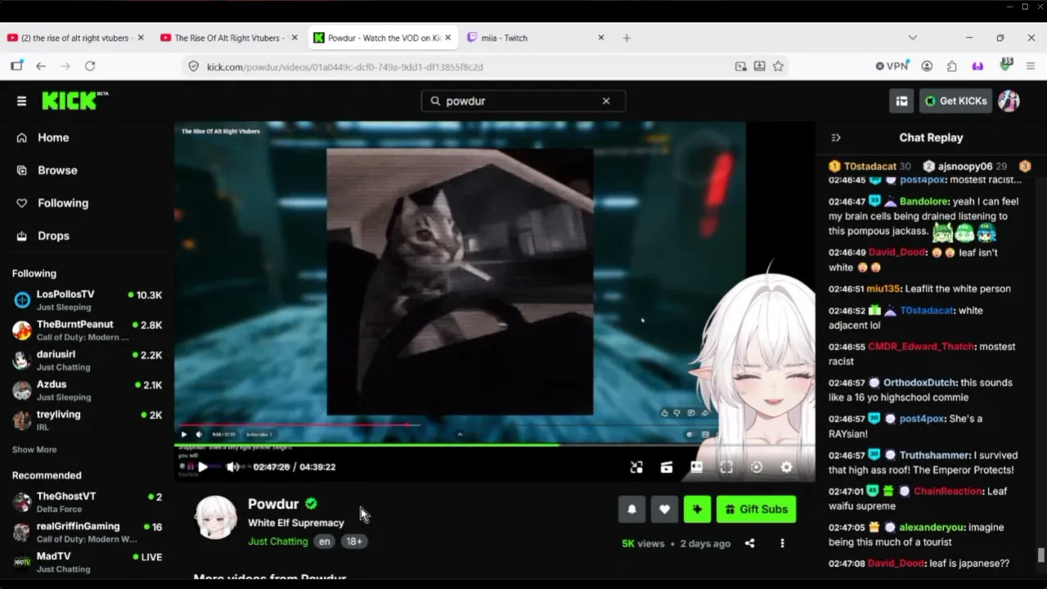The image size is (1047, 589).
Task: Open the three-dot more options menu
Action: click(782, 543)
